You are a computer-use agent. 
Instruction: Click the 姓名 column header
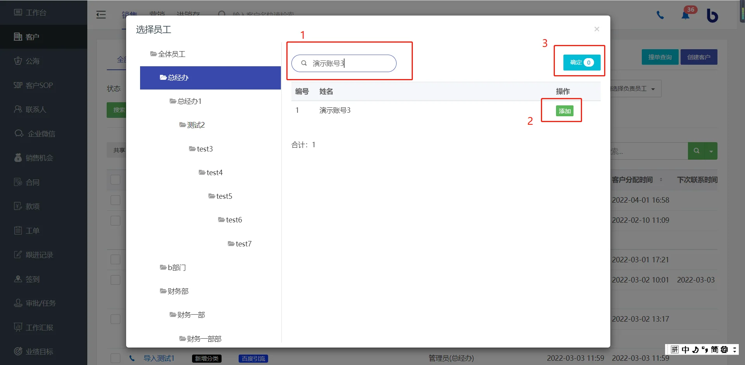pos(326,91)
